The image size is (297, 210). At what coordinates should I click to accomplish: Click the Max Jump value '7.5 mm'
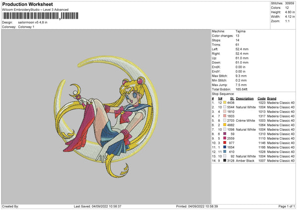click(x=241, y=85)
